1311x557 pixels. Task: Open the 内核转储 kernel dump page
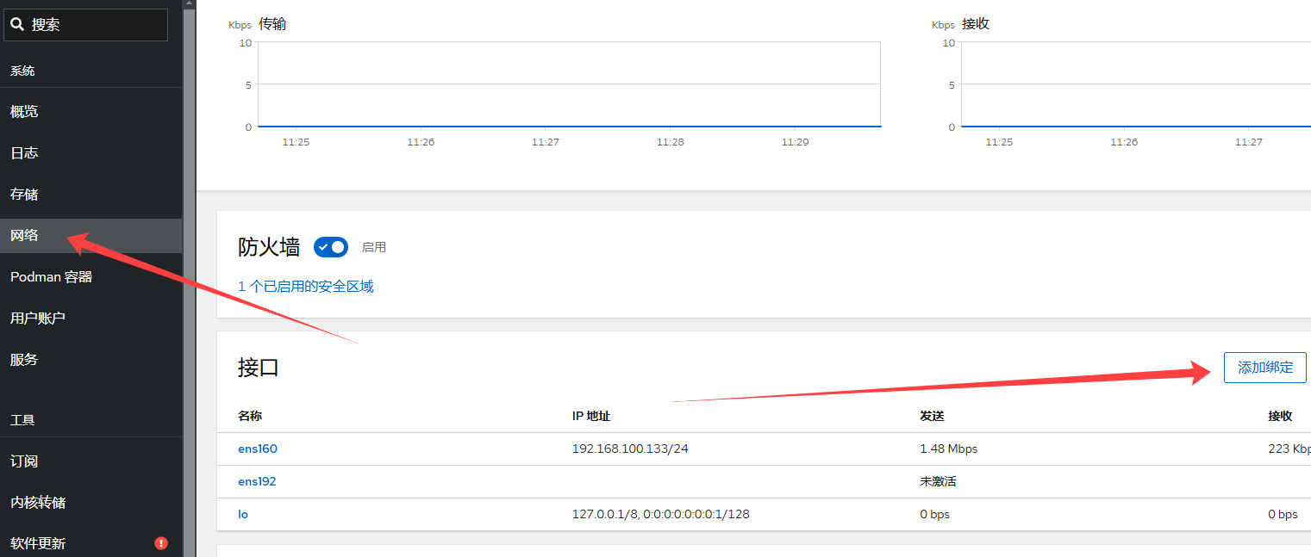(x=38, y=503)
